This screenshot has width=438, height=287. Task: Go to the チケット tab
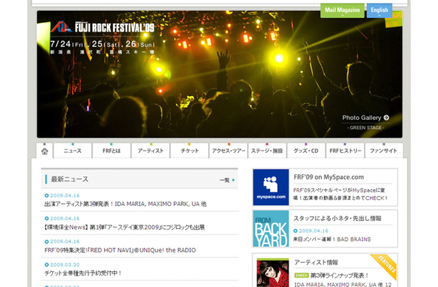pos(190,151)
